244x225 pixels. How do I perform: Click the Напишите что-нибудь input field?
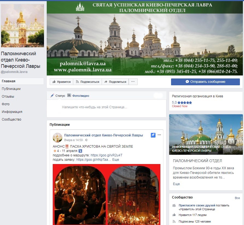tap(107, 107)
